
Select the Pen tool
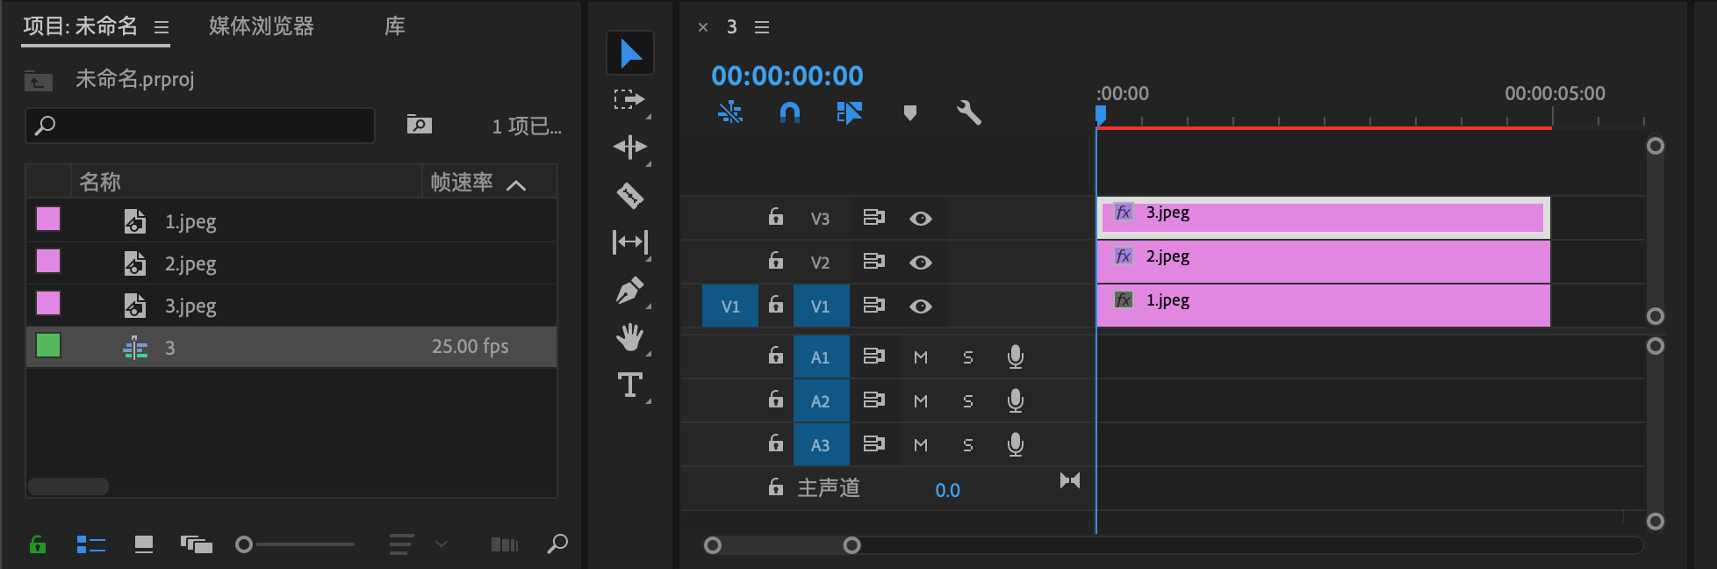(x=629, y=290)
